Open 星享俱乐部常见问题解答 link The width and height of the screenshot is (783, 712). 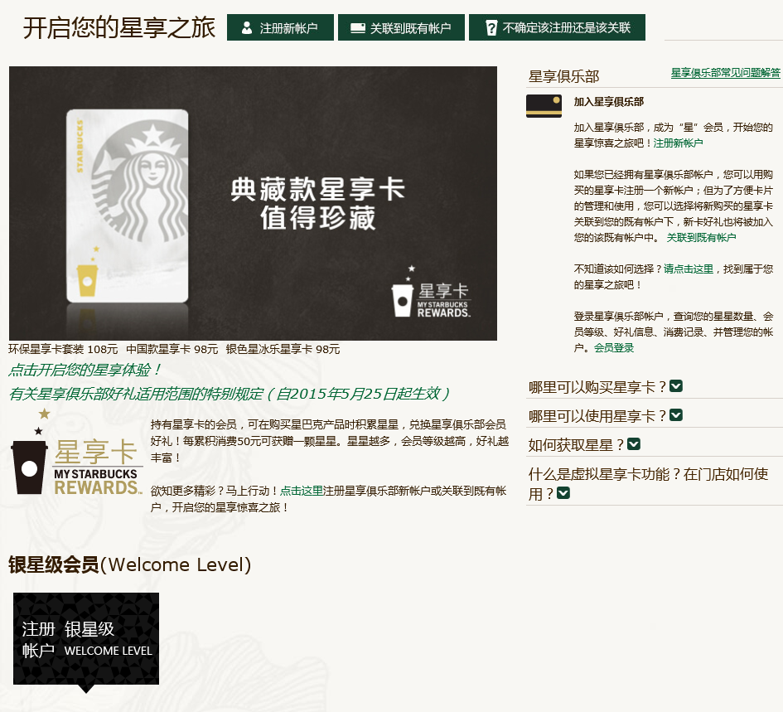coord(726,73)
